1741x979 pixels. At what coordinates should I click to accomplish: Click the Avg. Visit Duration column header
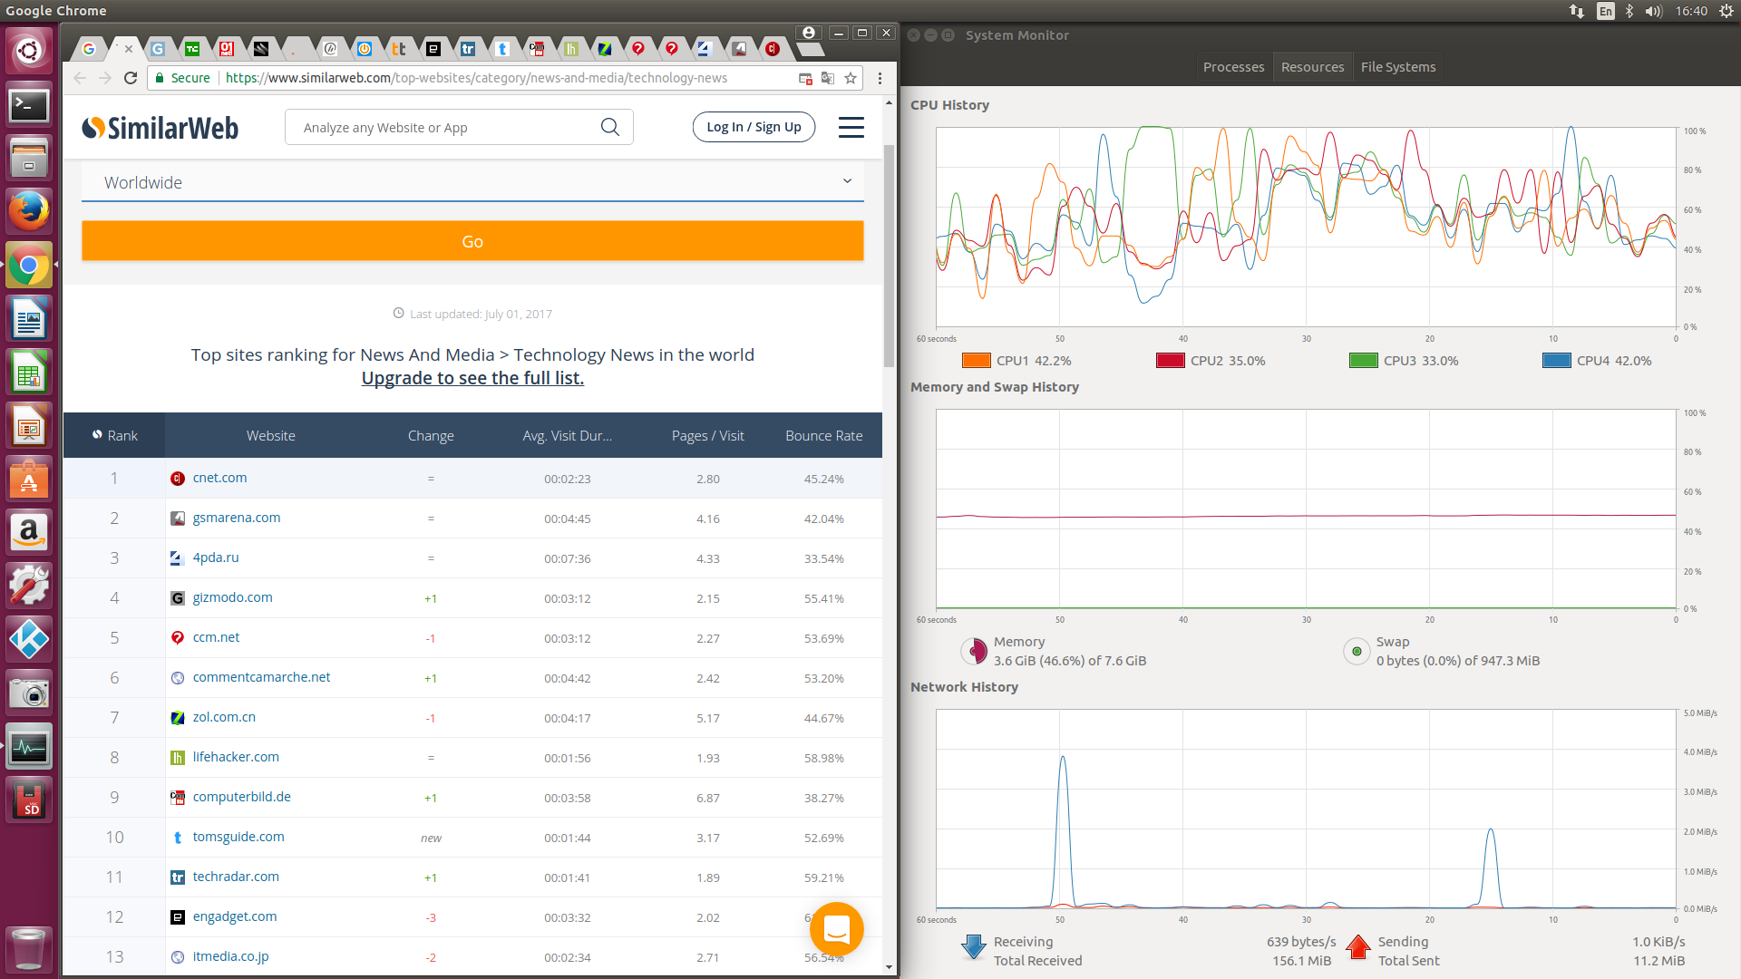567,436
